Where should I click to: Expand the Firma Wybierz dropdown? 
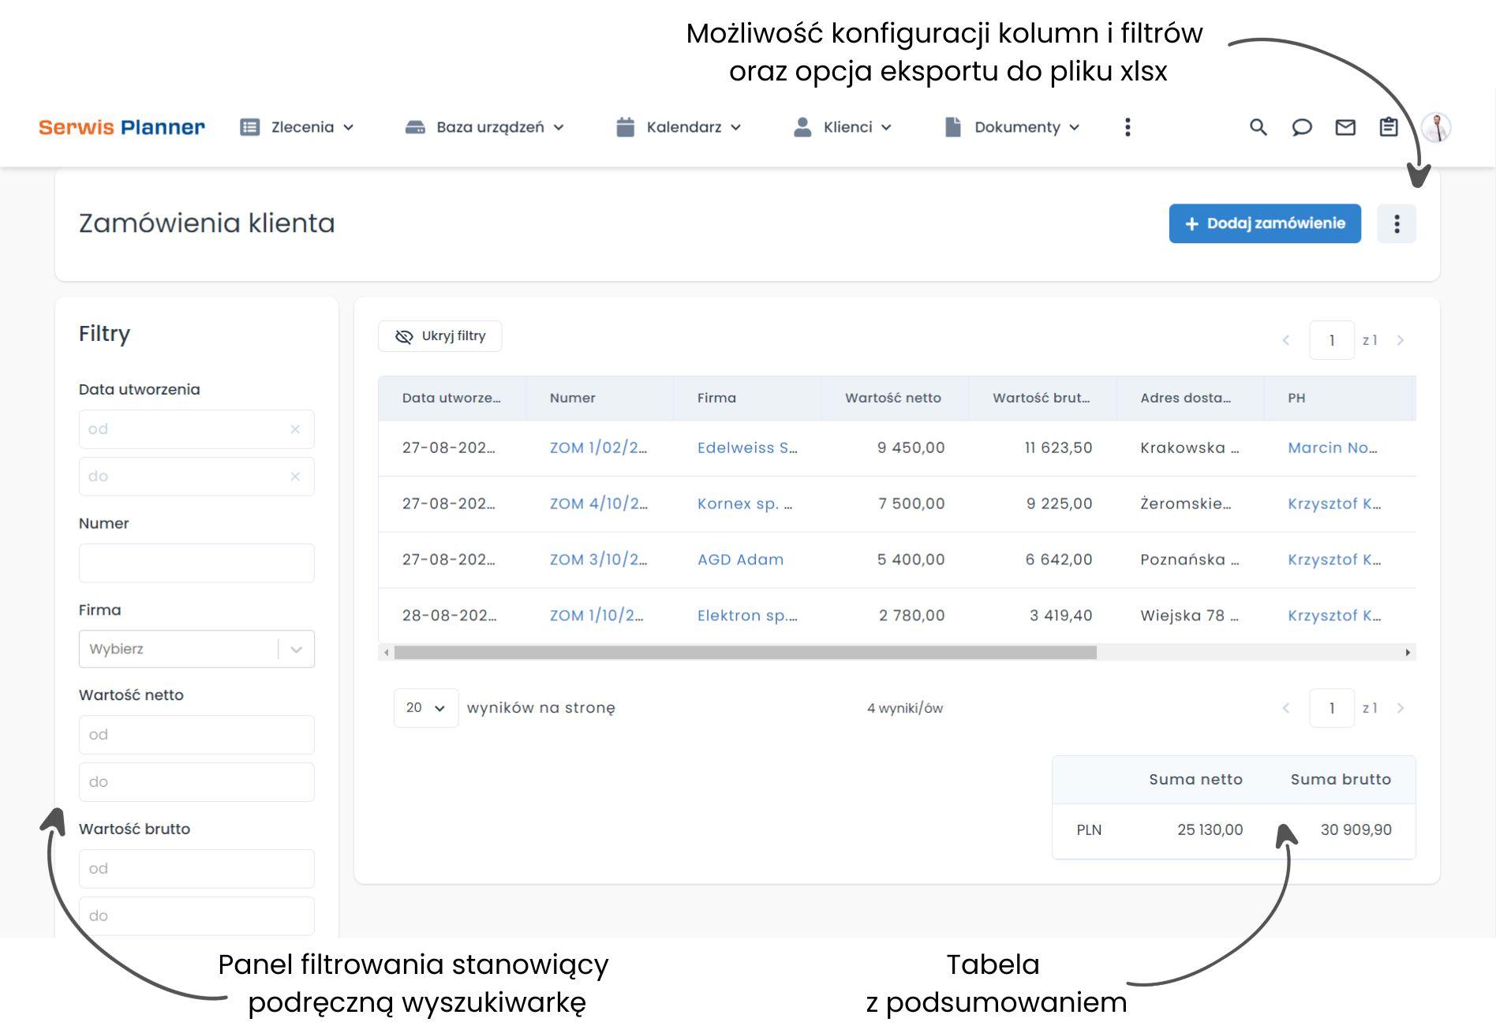(x=296, y=650)
